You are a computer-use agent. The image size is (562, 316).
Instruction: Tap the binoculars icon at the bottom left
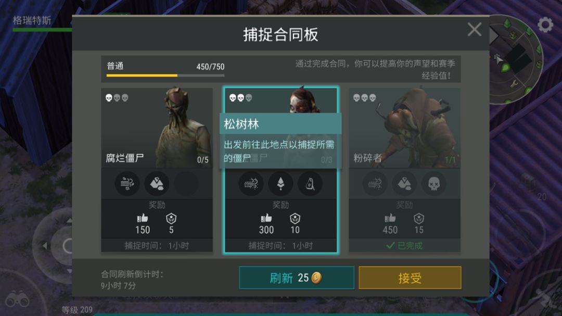(17, 299)
